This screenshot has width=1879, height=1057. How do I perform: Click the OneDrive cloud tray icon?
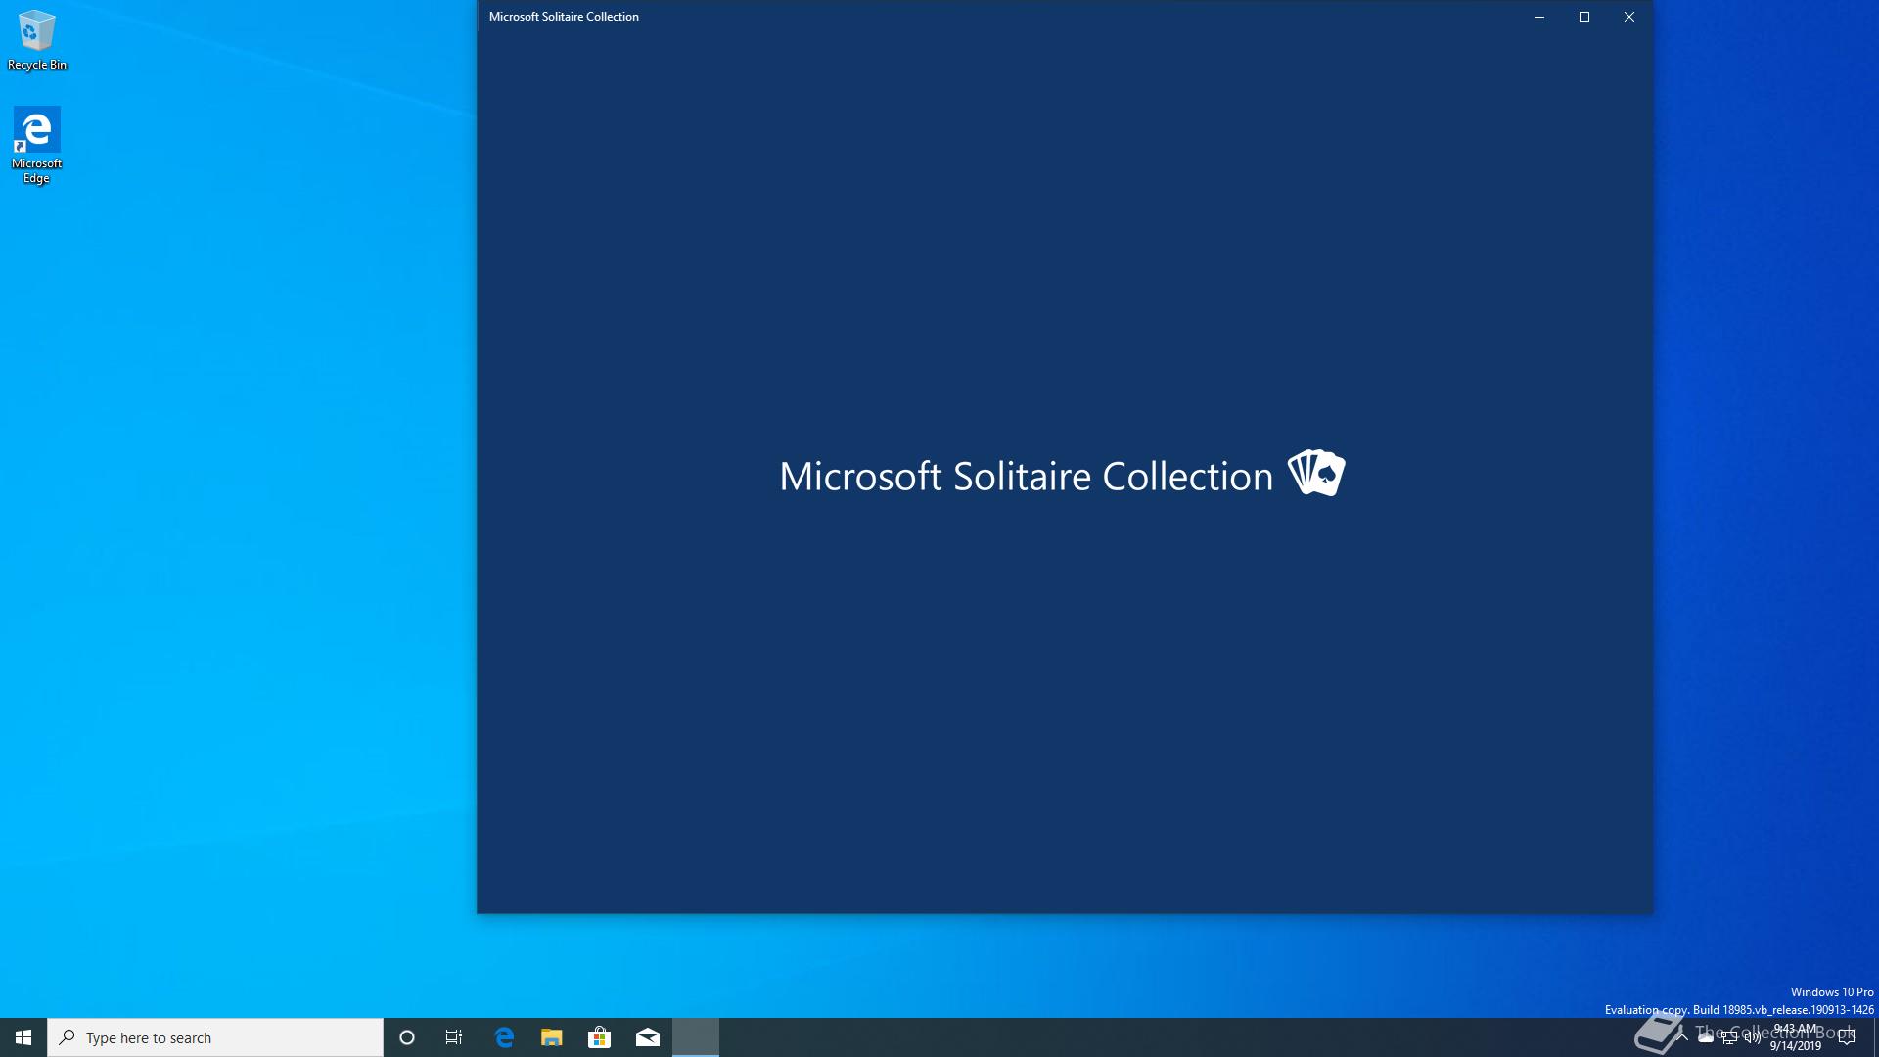[x=1706, y=1037]
